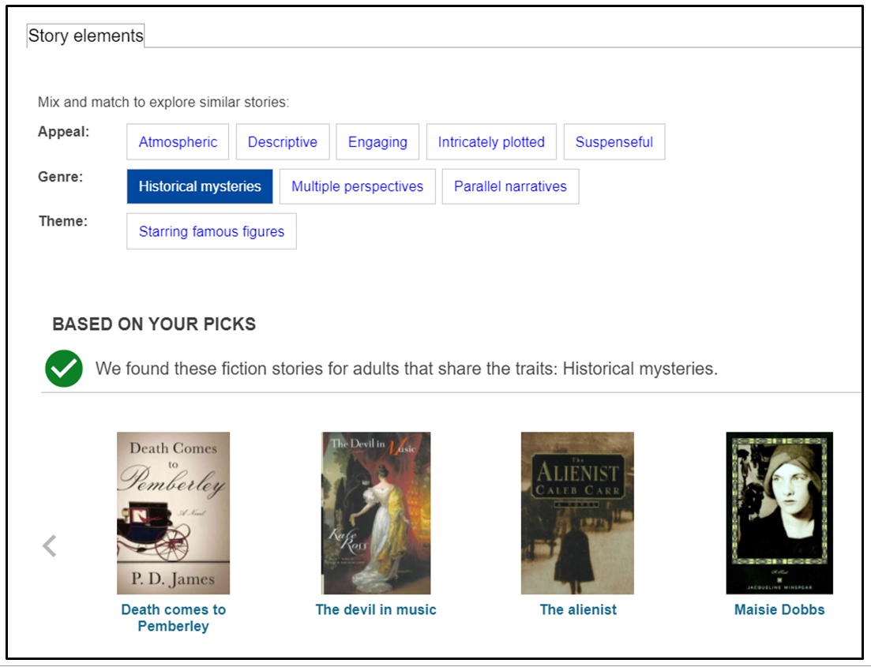The height and width of the screenshot is (667, 871).
Task: Enable the Suspenseful appeal filter
Action: coord(614,141)
